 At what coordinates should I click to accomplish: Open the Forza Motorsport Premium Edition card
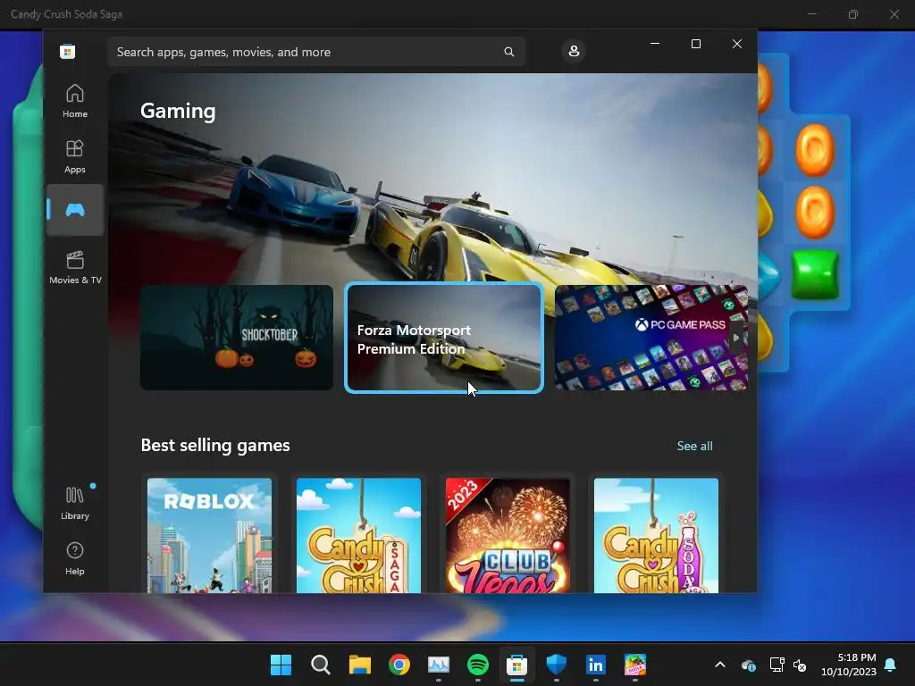[444, 338]
